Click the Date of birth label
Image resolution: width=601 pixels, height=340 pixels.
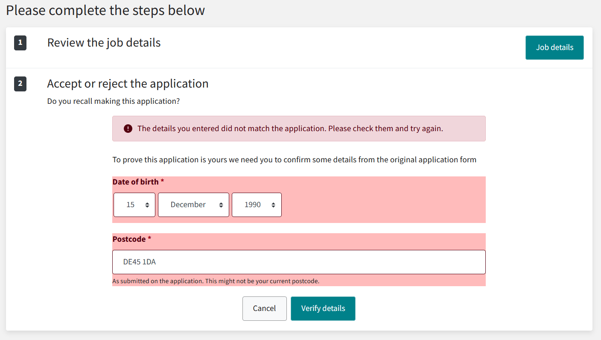(x=135, y=182)
